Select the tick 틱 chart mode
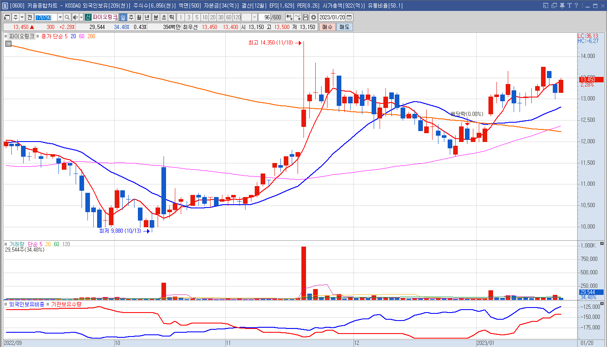Viewport: 607px width, 347px height. [x=172, y=17]
